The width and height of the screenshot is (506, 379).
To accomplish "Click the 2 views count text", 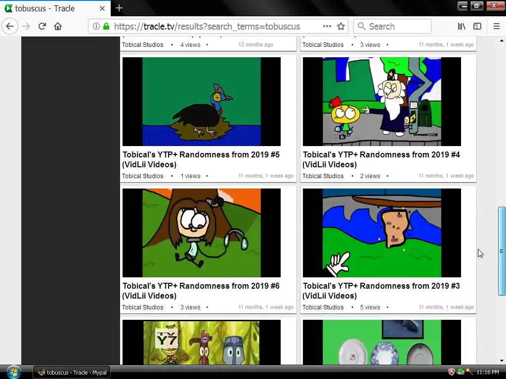I will tap(370, 176).
